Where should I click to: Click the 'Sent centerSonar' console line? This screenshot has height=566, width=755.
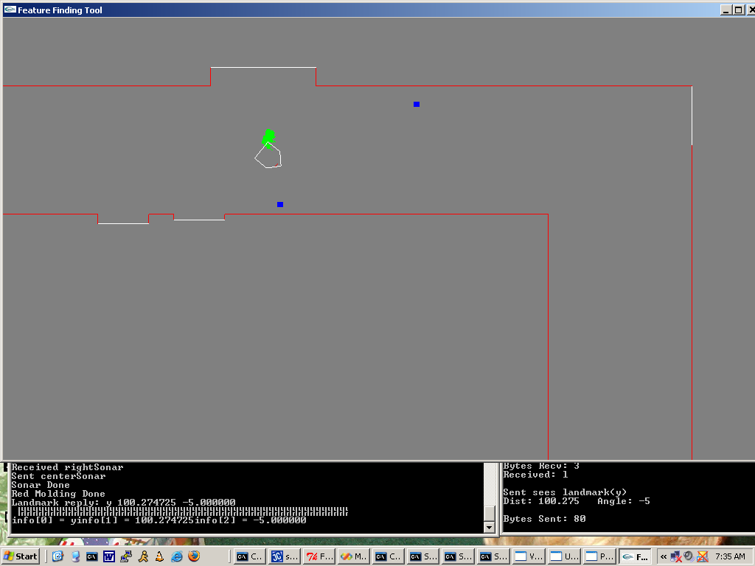pyautogui.click(x=58, y=476)
